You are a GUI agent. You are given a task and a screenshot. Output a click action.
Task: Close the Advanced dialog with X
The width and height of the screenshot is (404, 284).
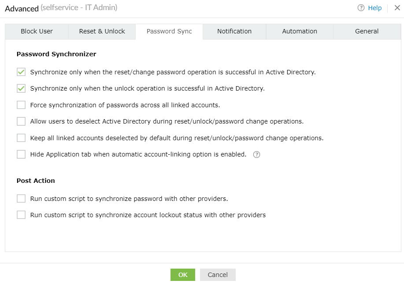click(397, 8)
